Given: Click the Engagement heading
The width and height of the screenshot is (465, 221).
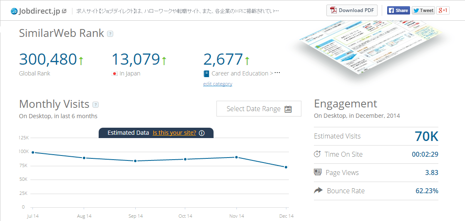Looking at the screenshot, I should point(346,104).
